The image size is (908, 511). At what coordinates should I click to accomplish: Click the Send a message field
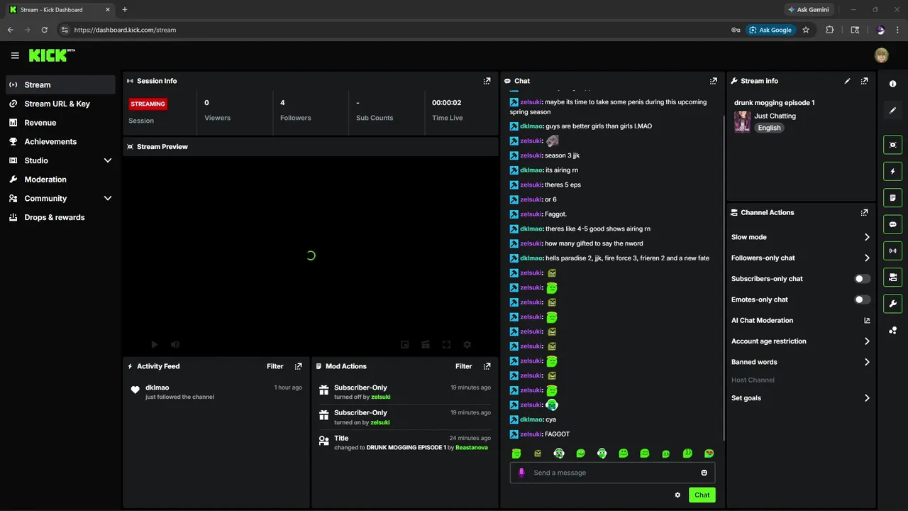click(x=612, y=473)
